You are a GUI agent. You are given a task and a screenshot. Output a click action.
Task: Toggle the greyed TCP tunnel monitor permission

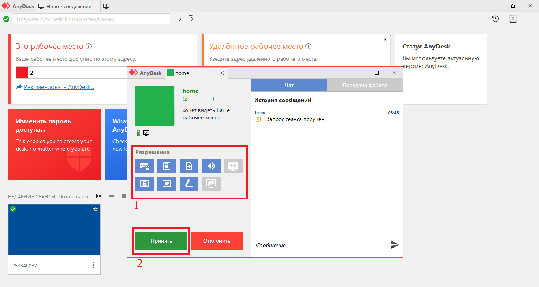(x=233, y=166)
